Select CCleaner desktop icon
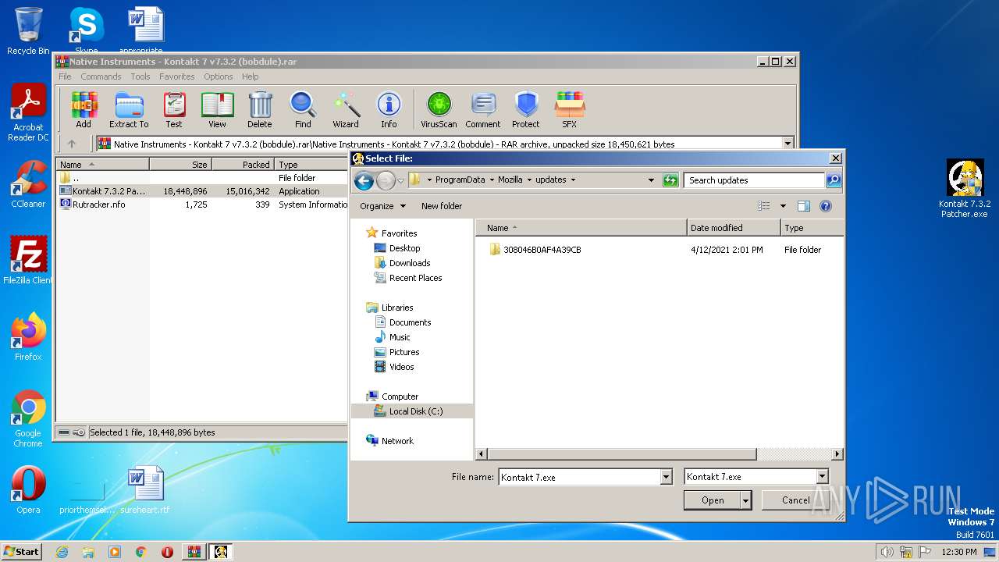 (28, 184)
